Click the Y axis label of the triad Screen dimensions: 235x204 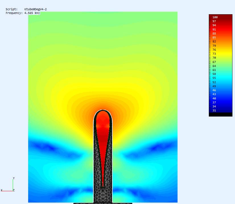click(x=14, y=178)
